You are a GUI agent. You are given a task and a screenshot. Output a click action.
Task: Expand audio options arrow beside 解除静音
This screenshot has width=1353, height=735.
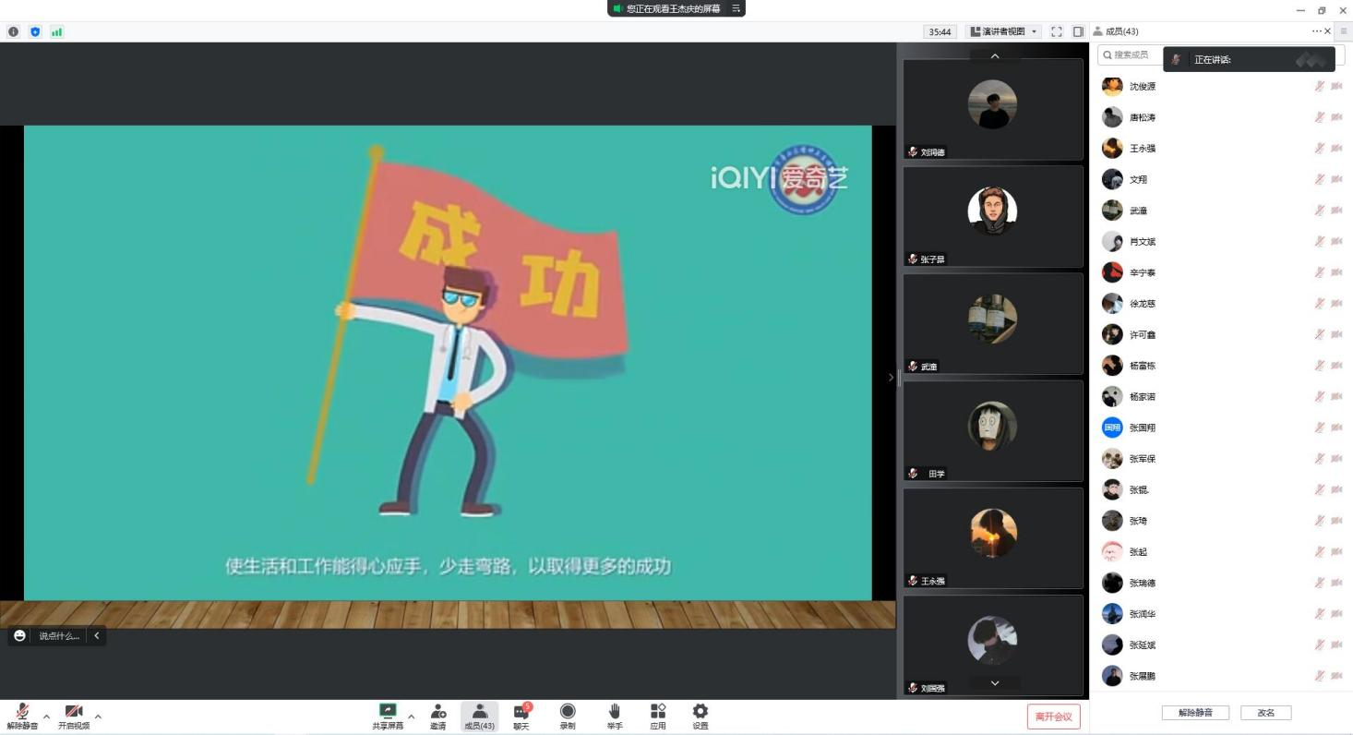pyautogui.click(x=46, y=717)
